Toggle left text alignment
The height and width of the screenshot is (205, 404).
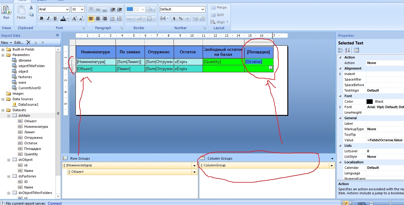click(x=91, y=19)
